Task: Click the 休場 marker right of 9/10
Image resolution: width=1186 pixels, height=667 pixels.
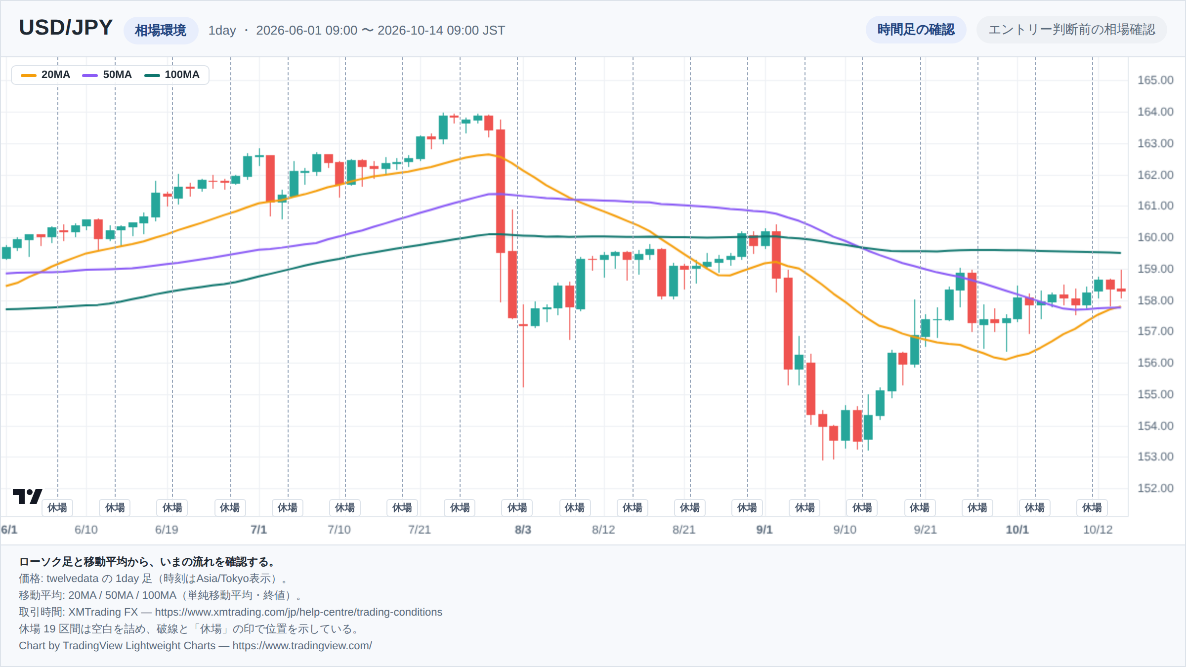Action: point(862,507)
